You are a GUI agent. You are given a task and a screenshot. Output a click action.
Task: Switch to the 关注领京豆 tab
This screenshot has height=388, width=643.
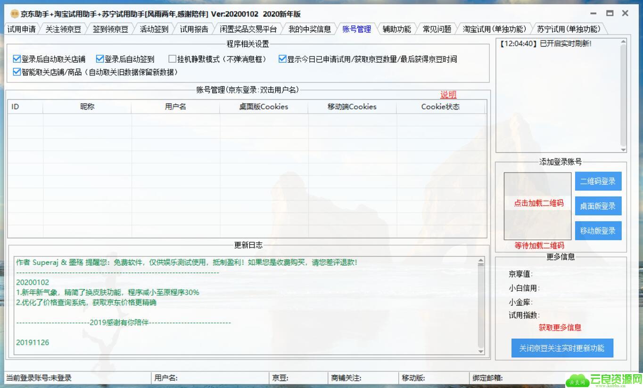point(63,29)
